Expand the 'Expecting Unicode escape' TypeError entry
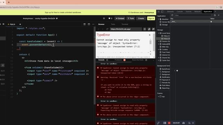Screen dimensions: 223x125 click(101, 106)
